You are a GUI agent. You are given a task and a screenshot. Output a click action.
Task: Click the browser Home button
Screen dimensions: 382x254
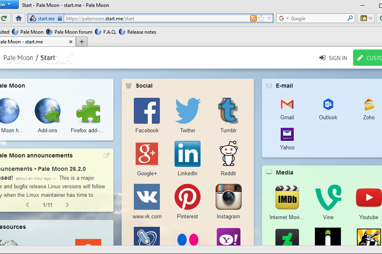19,19
